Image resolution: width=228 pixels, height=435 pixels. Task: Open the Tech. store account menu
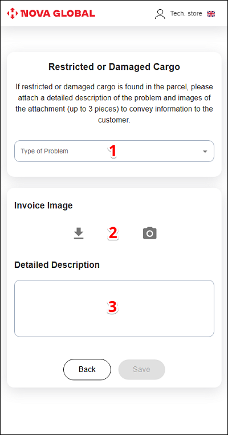[x=186, y=14]
